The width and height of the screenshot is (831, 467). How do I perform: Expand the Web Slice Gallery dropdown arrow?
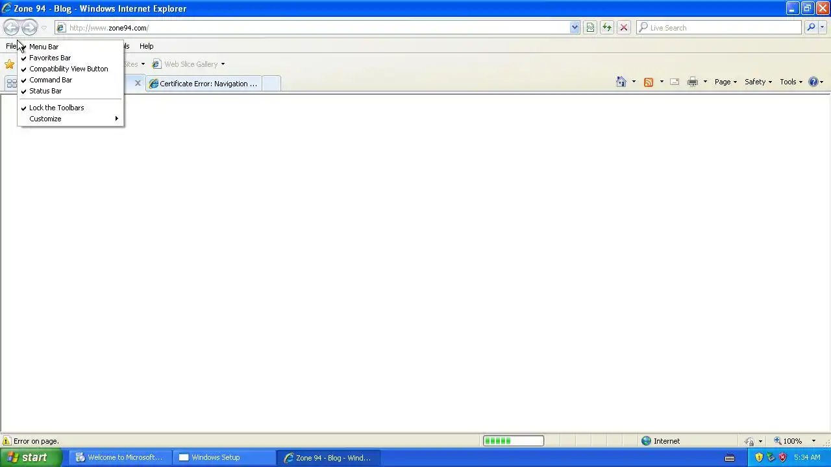pyautogui.click(x=223, y=64)
